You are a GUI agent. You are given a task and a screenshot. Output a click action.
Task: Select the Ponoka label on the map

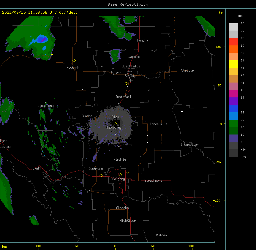click(x=143, y=40)
